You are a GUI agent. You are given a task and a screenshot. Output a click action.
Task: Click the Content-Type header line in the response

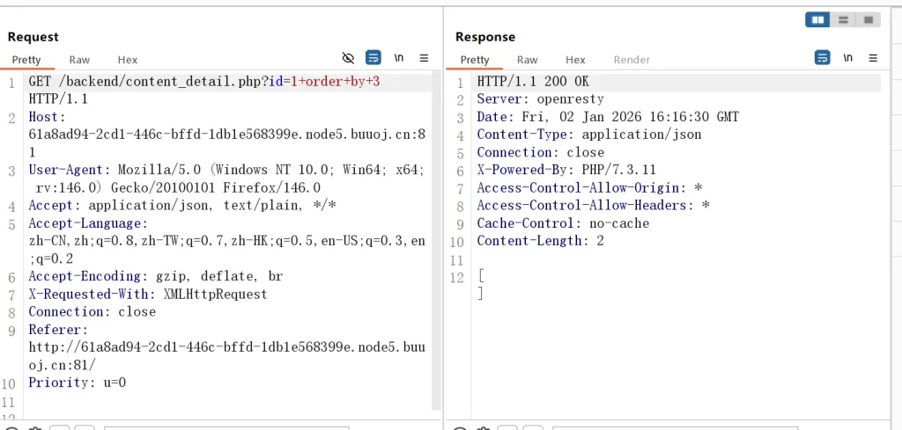coord(588,135)
